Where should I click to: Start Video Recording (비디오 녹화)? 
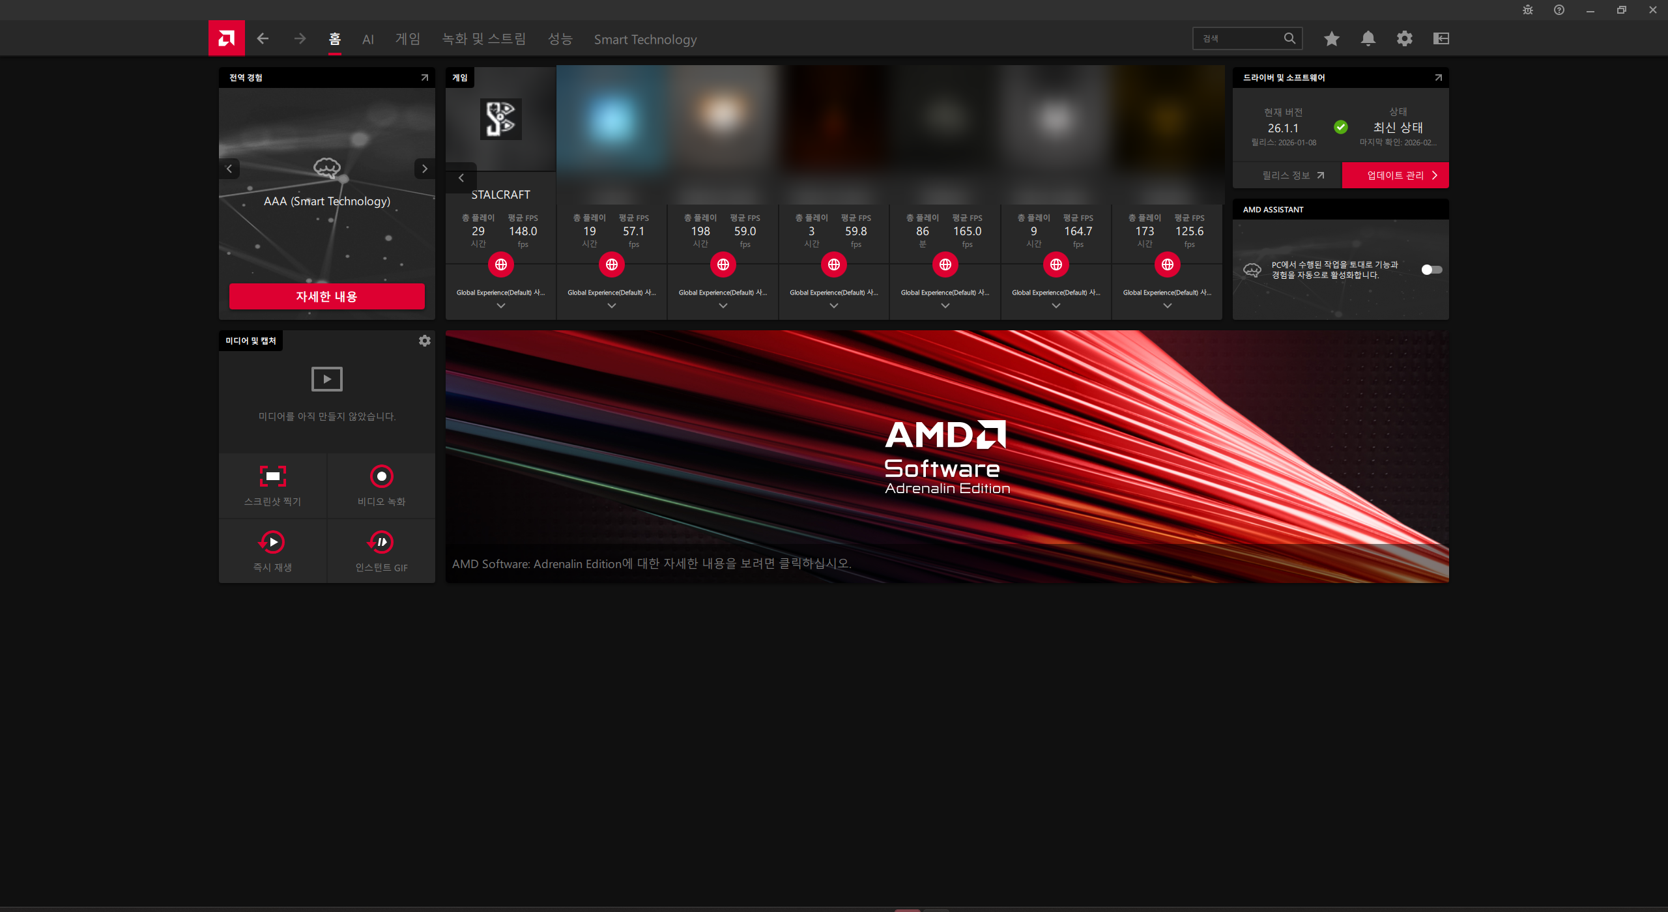381,477
